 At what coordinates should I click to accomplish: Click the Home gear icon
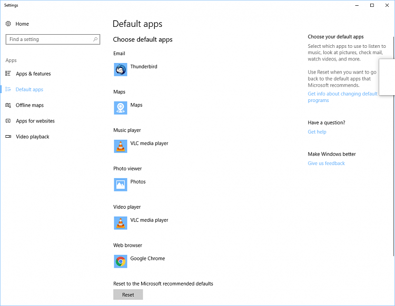coord(8,24)
